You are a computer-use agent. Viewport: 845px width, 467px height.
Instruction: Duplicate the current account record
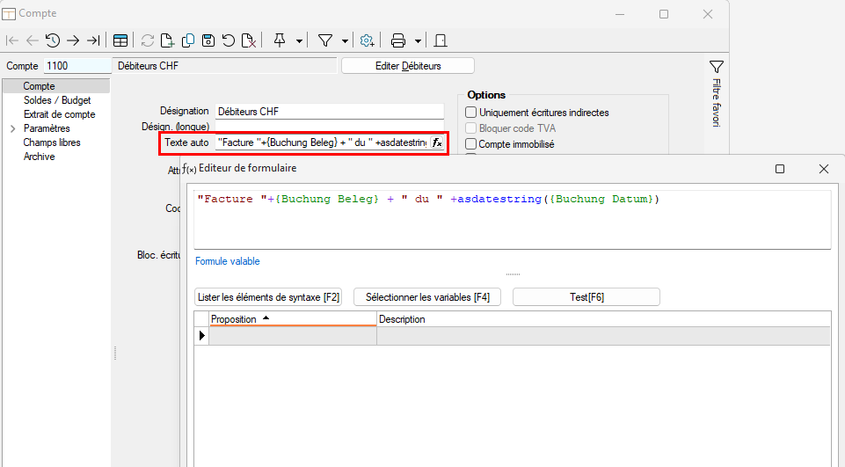(188, 40)
